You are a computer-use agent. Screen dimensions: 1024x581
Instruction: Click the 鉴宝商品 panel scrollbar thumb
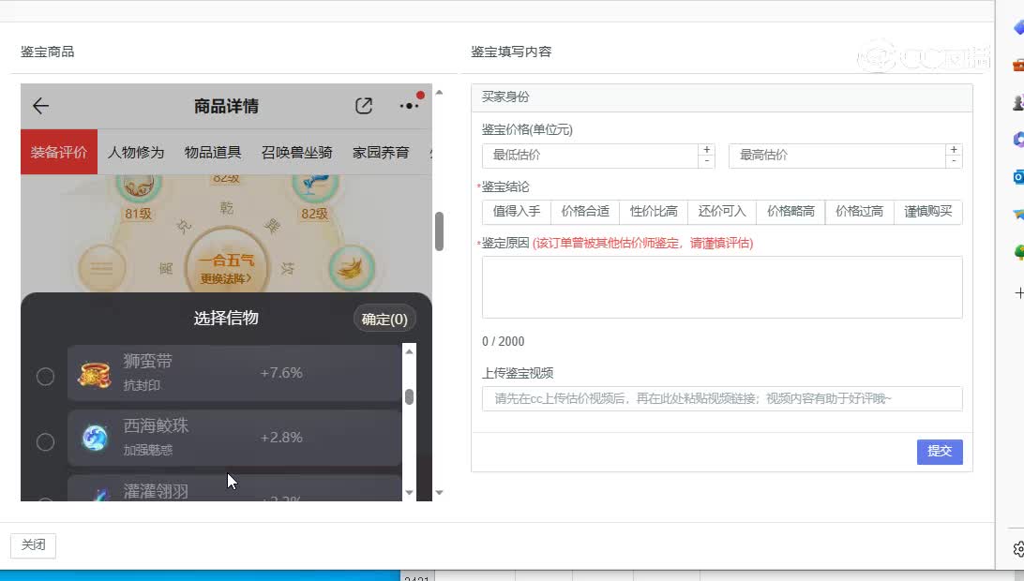[x=440, y=231]
